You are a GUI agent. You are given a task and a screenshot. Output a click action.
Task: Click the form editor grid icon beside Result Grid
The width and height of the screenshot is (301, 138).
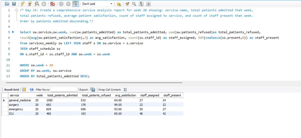[24, 89]
